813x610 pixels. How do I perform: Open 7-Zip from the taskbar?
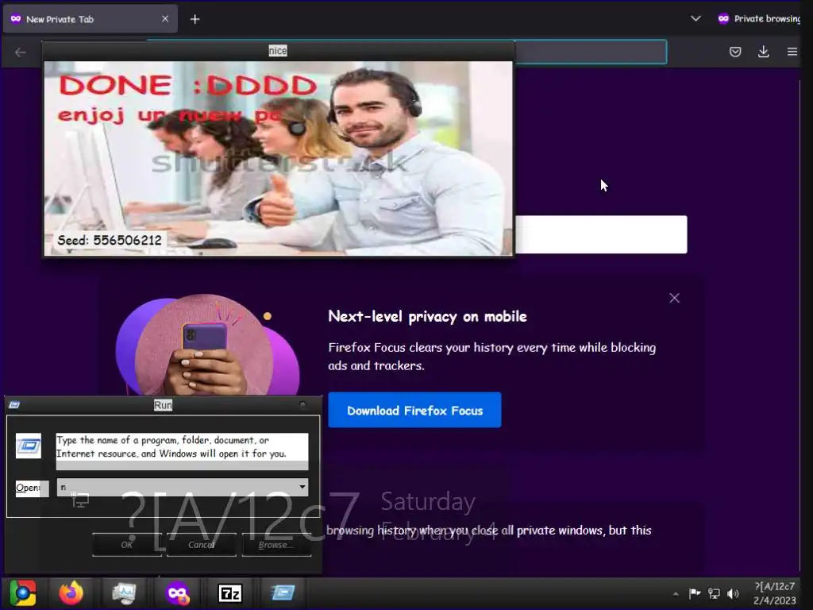point(230,593)
